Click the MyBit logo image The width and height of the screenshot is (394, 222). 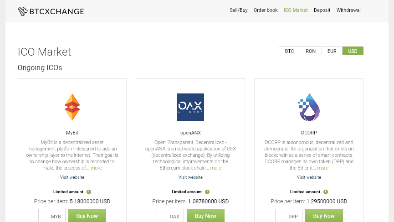pos(72,107)
